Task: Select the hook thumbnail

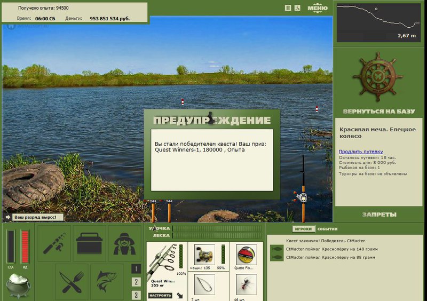Action: [x=204, y=284]
